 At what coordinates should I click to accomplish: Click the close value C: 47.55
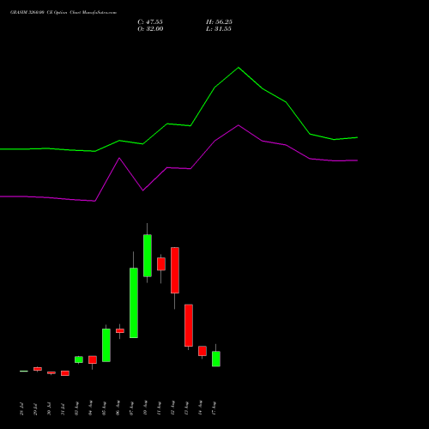pos(150,22)
